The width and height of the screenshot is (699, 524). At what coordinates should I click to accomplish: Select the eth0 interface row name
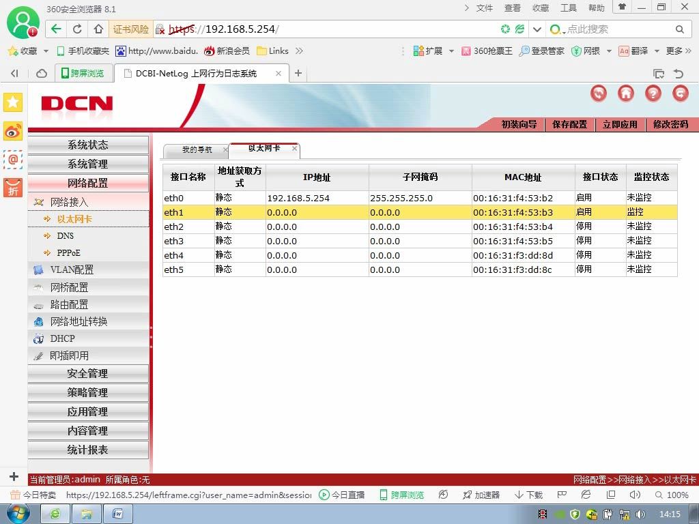click(174, 198)
